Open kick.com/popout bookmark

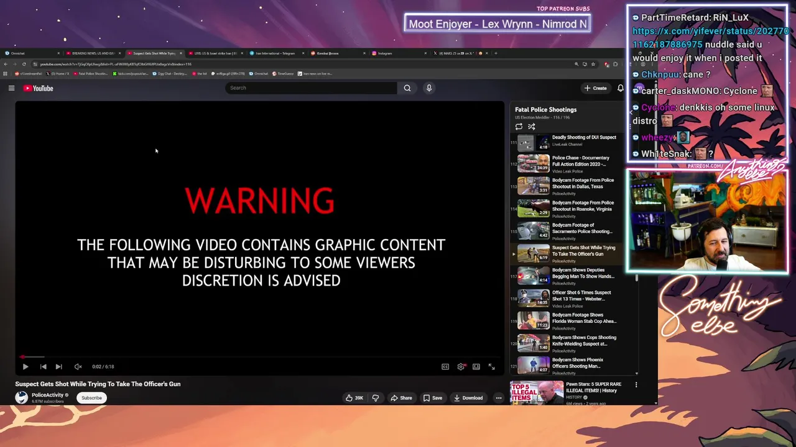tap(131, 74)
